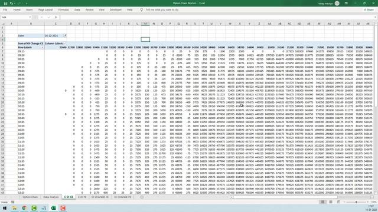378x212 pixels.
Task: Switch to the Insert ribbon tab
Action: pyautogui.click(x=29, y=10)
